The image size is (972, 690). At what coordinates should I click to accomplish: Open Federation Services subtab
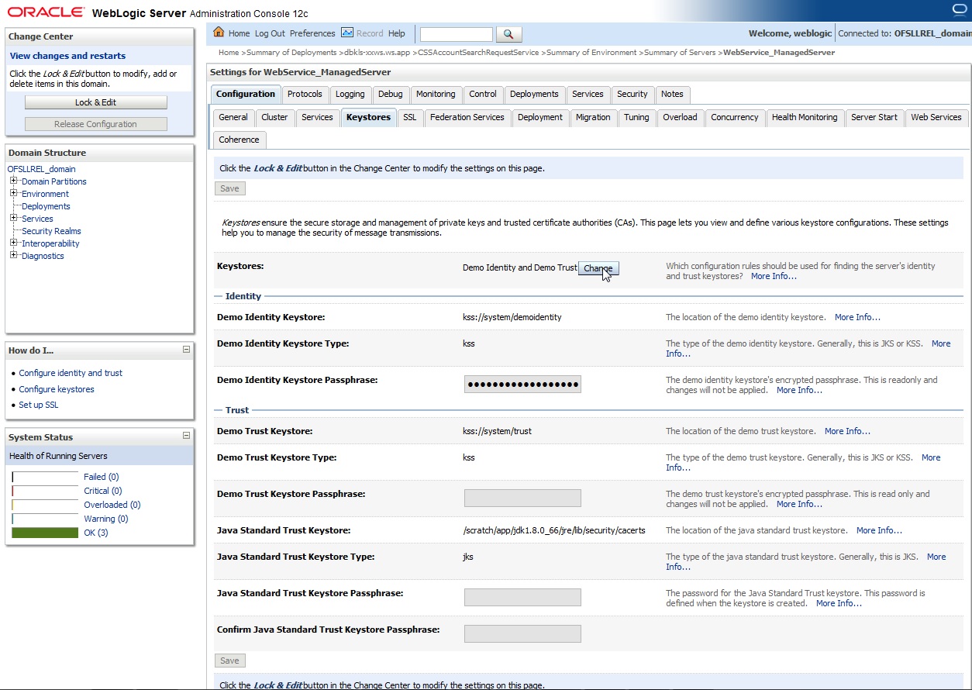[467, 117]
